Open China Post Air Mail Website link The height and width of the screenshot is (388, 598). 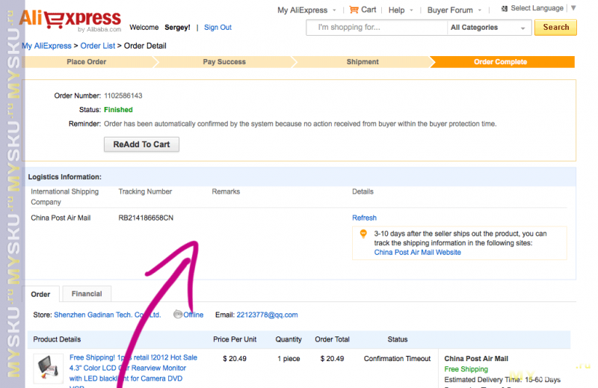417,252
